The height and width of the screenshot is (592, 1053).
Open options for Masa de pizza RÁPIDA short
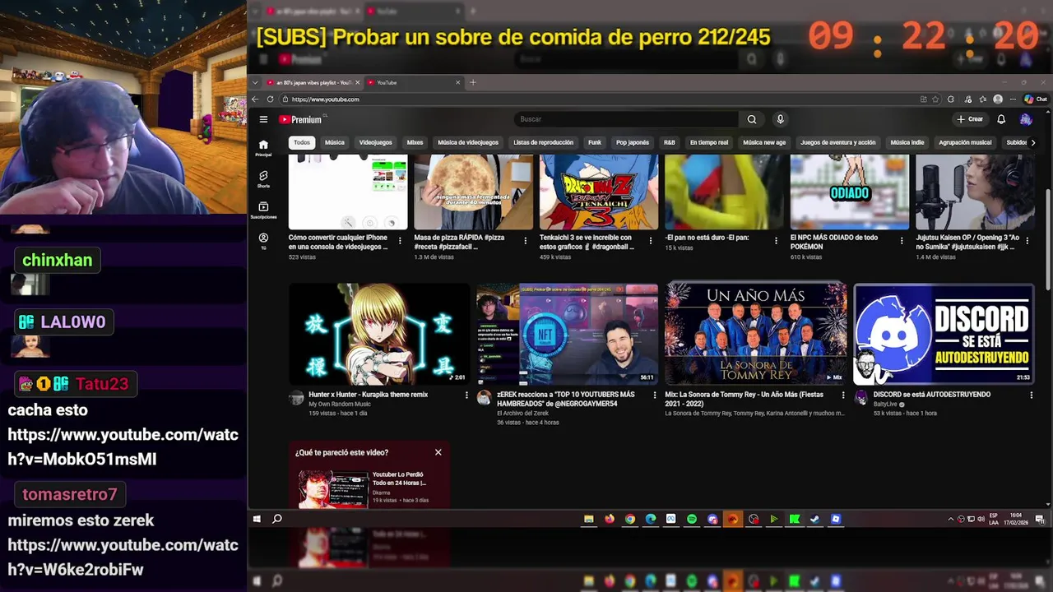point(525,241)
